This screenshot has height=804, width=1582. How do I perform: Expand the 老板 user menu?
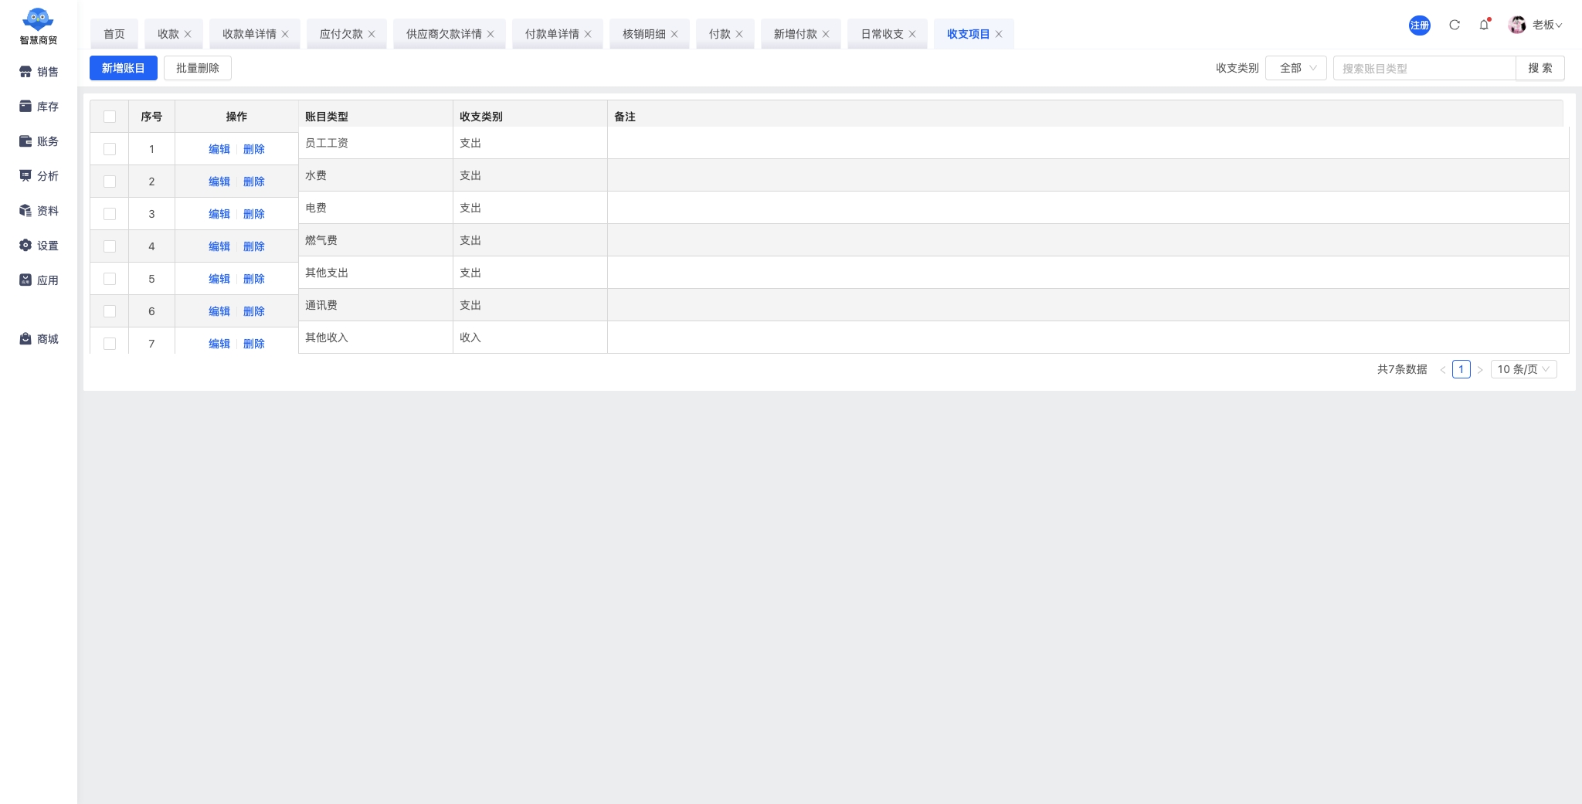[1547, 25]
